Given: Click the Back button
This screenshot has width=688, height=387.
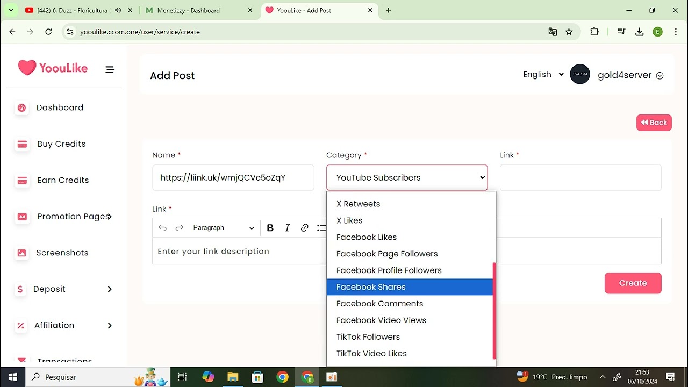Looking at the screenshot, I should tap(654, 123).
